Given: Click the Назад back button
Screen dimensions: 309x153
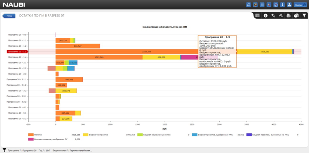Looking at the screenshot, I should click(9, 16).
